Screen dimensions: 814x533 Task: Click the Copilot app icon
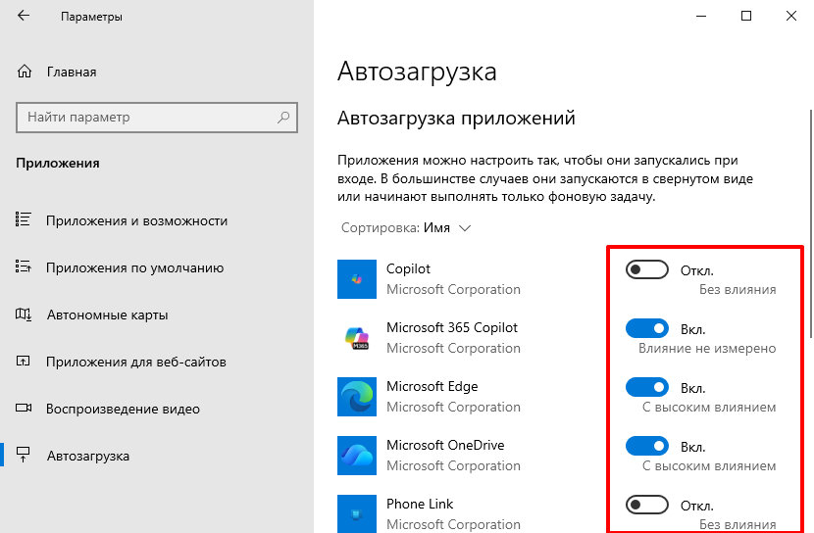click(x=357, y=279)
